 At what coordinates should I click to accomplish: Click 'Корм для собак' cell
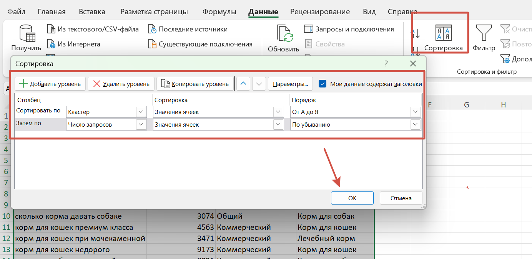pos(335,216)
